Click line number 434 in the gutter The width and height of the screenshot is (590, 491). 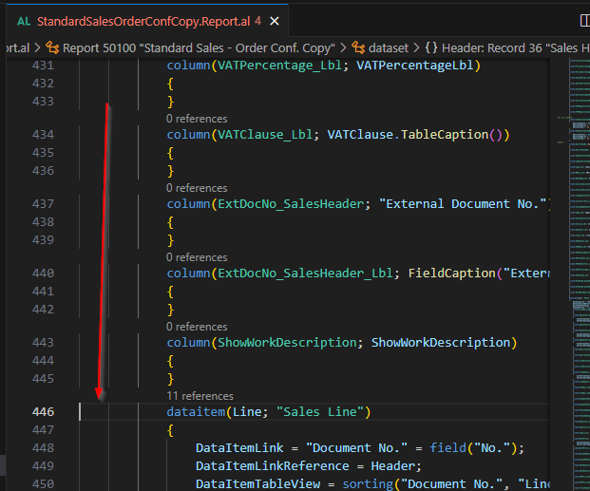[x=41, y=135]
